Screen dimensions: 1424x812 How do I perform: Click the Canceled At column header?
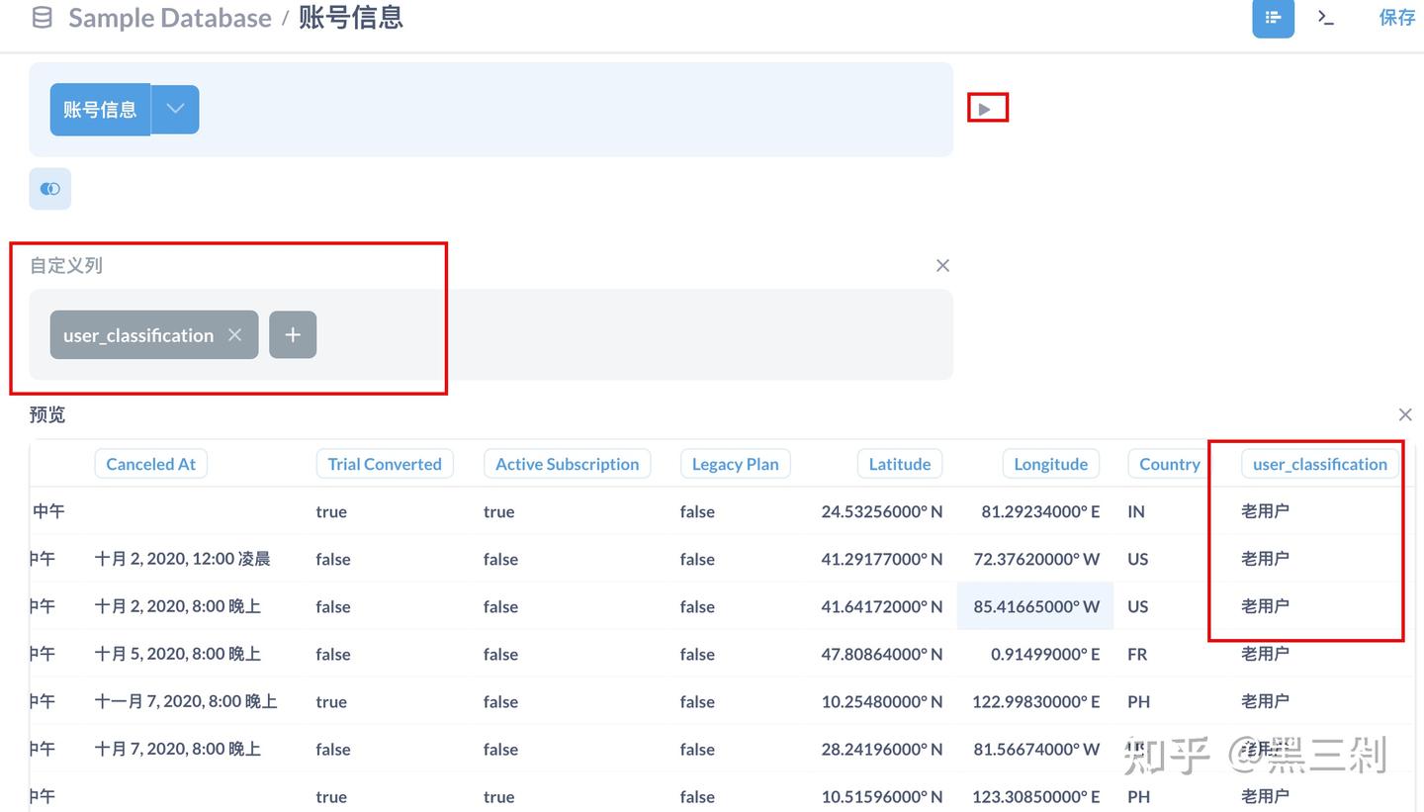click(150, 463)
